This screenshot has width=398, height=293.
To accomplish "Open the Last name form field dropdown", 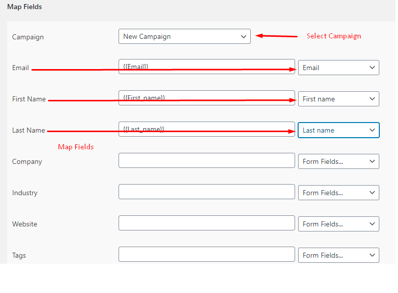I will [x=338, y=130].
